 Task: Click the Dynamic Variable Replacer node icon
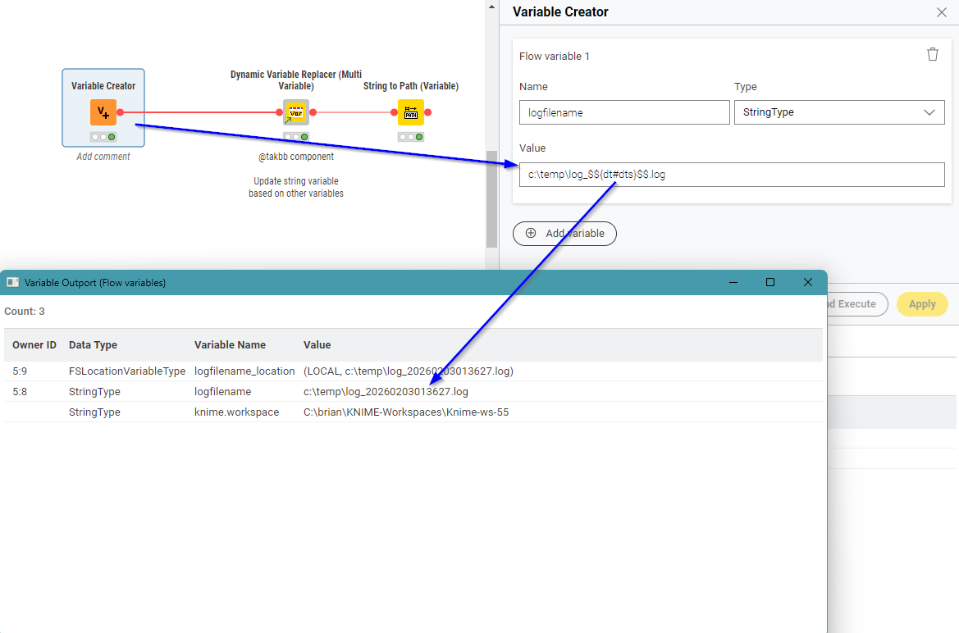point(295,112)
